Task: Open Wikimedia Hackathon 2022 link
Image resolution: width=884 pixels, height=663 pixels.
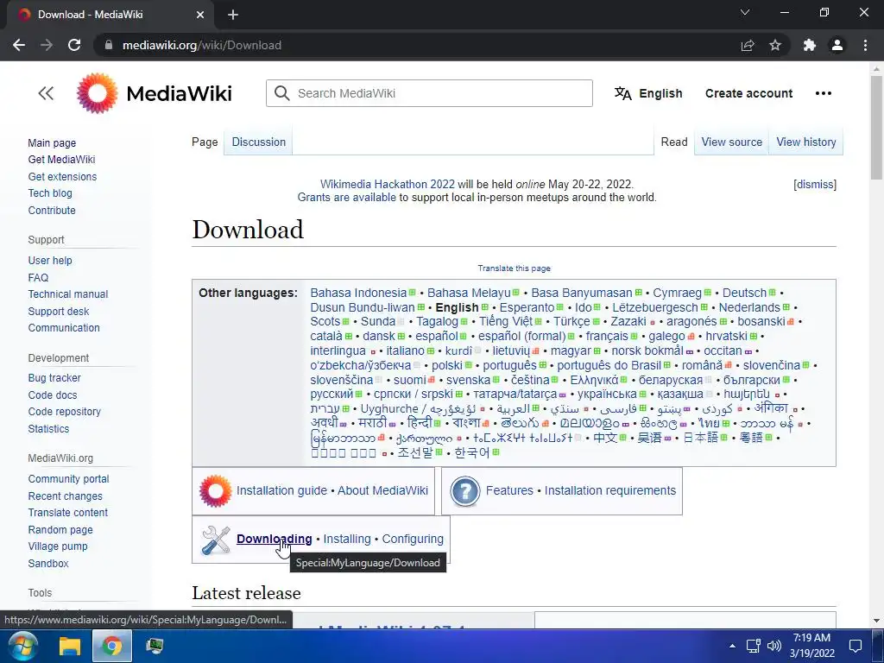Action: tap(388, 185)
